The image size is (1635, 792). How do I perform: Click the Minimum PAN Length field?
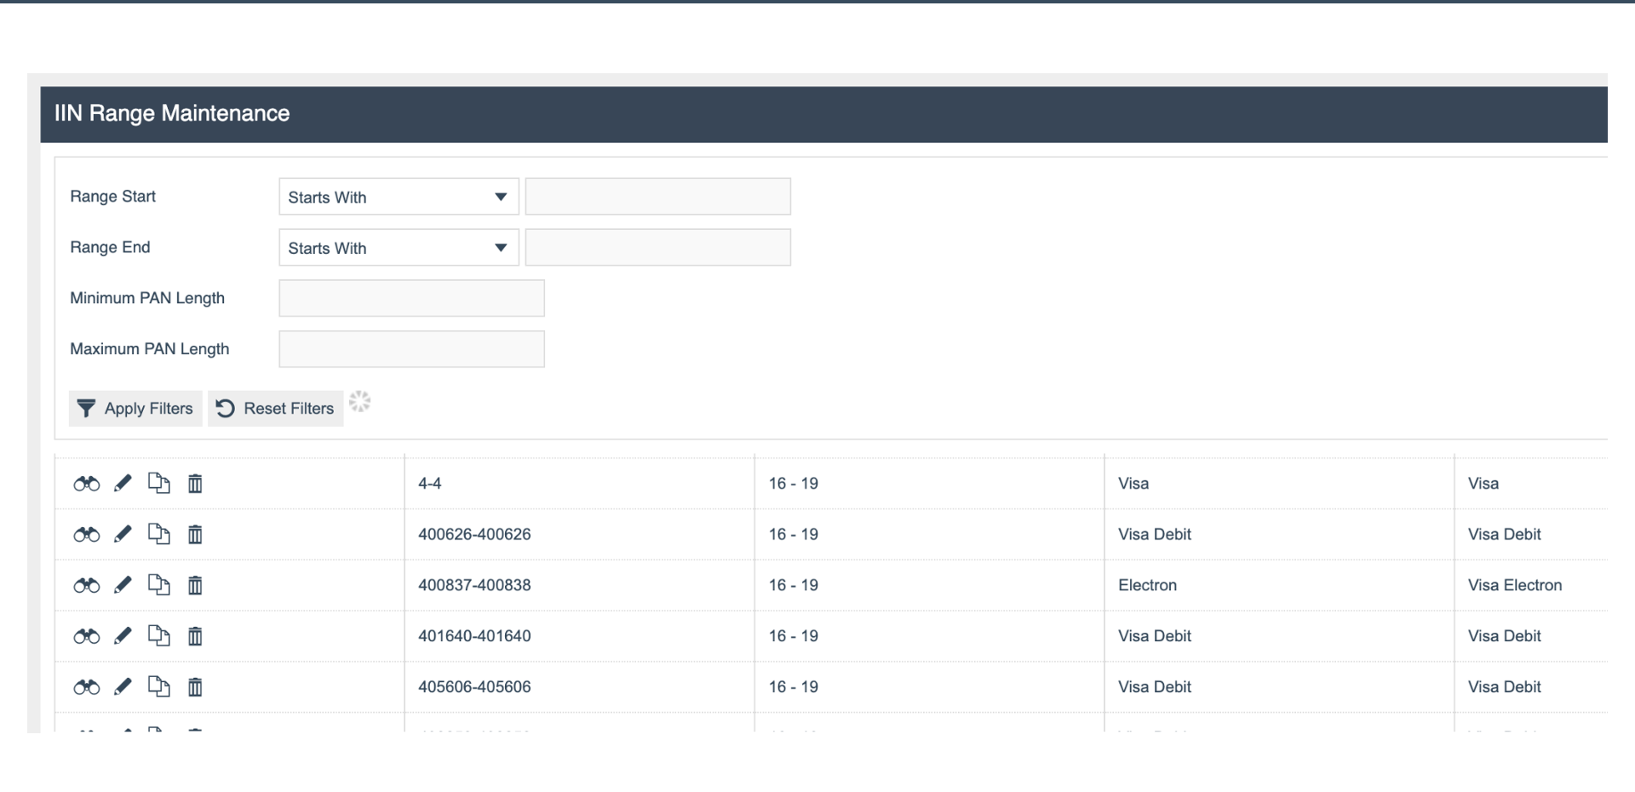(x=411, y=298)
